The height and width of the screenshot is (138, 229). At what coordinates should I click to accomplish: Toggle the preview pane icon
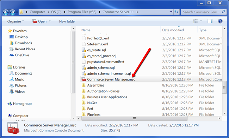click(x=210, y=21)
